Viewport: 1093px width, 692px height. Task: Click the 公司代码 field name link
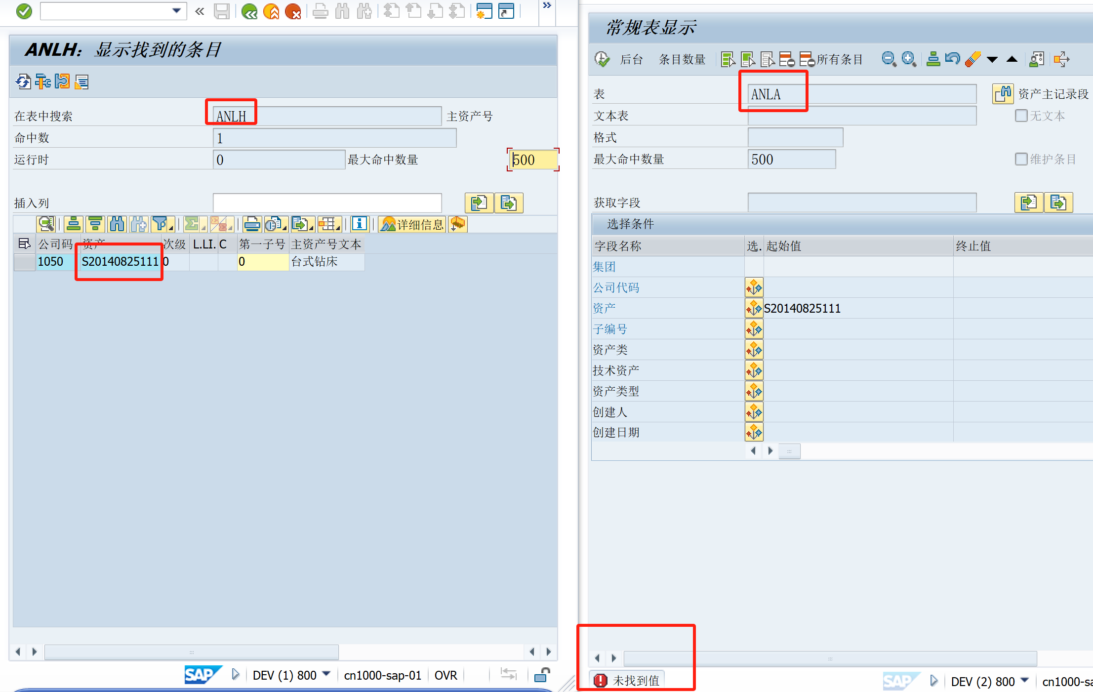click(x=616, y=288)
